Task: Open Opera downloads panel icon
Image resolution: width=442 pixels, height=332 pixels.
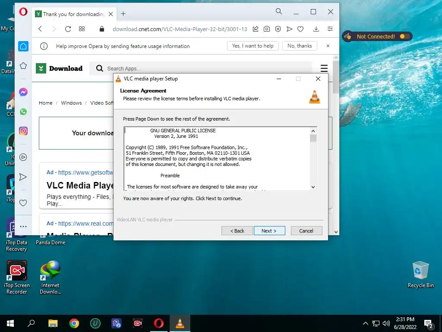Action: [316, 29]
